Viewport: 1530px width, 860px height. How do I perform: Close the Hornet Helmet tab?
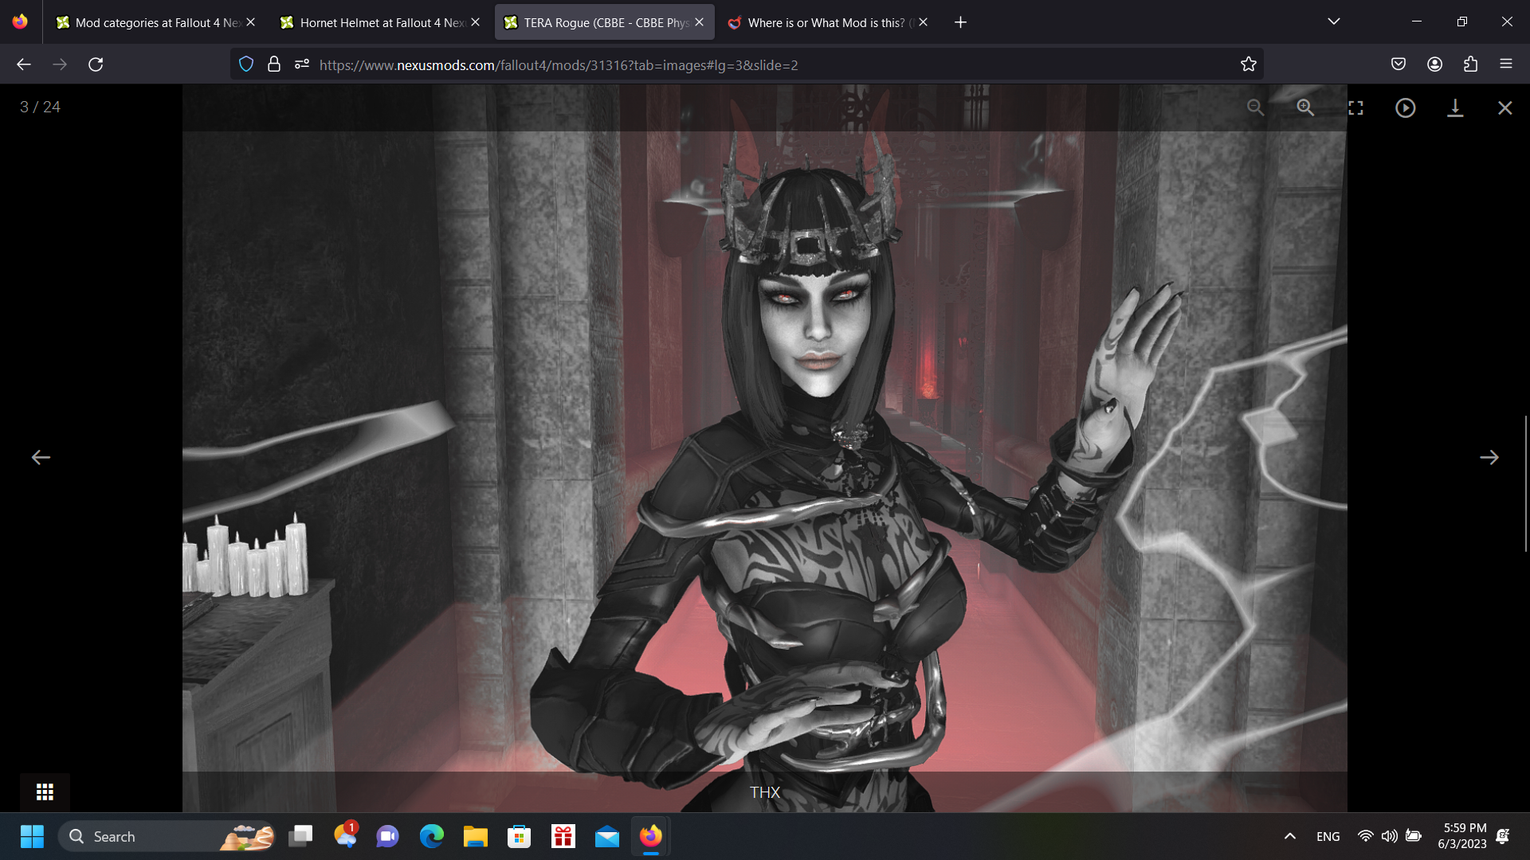click(x=476, y=22)
